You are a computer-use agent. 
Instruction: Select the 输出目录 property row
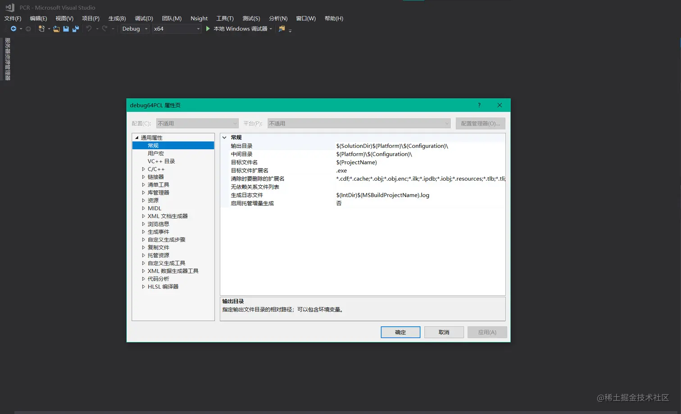click(363, 146)
